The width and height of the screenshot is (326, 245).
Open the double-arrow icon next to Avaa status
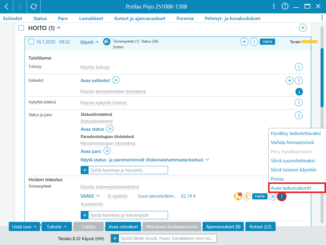(x=110, y=129)
